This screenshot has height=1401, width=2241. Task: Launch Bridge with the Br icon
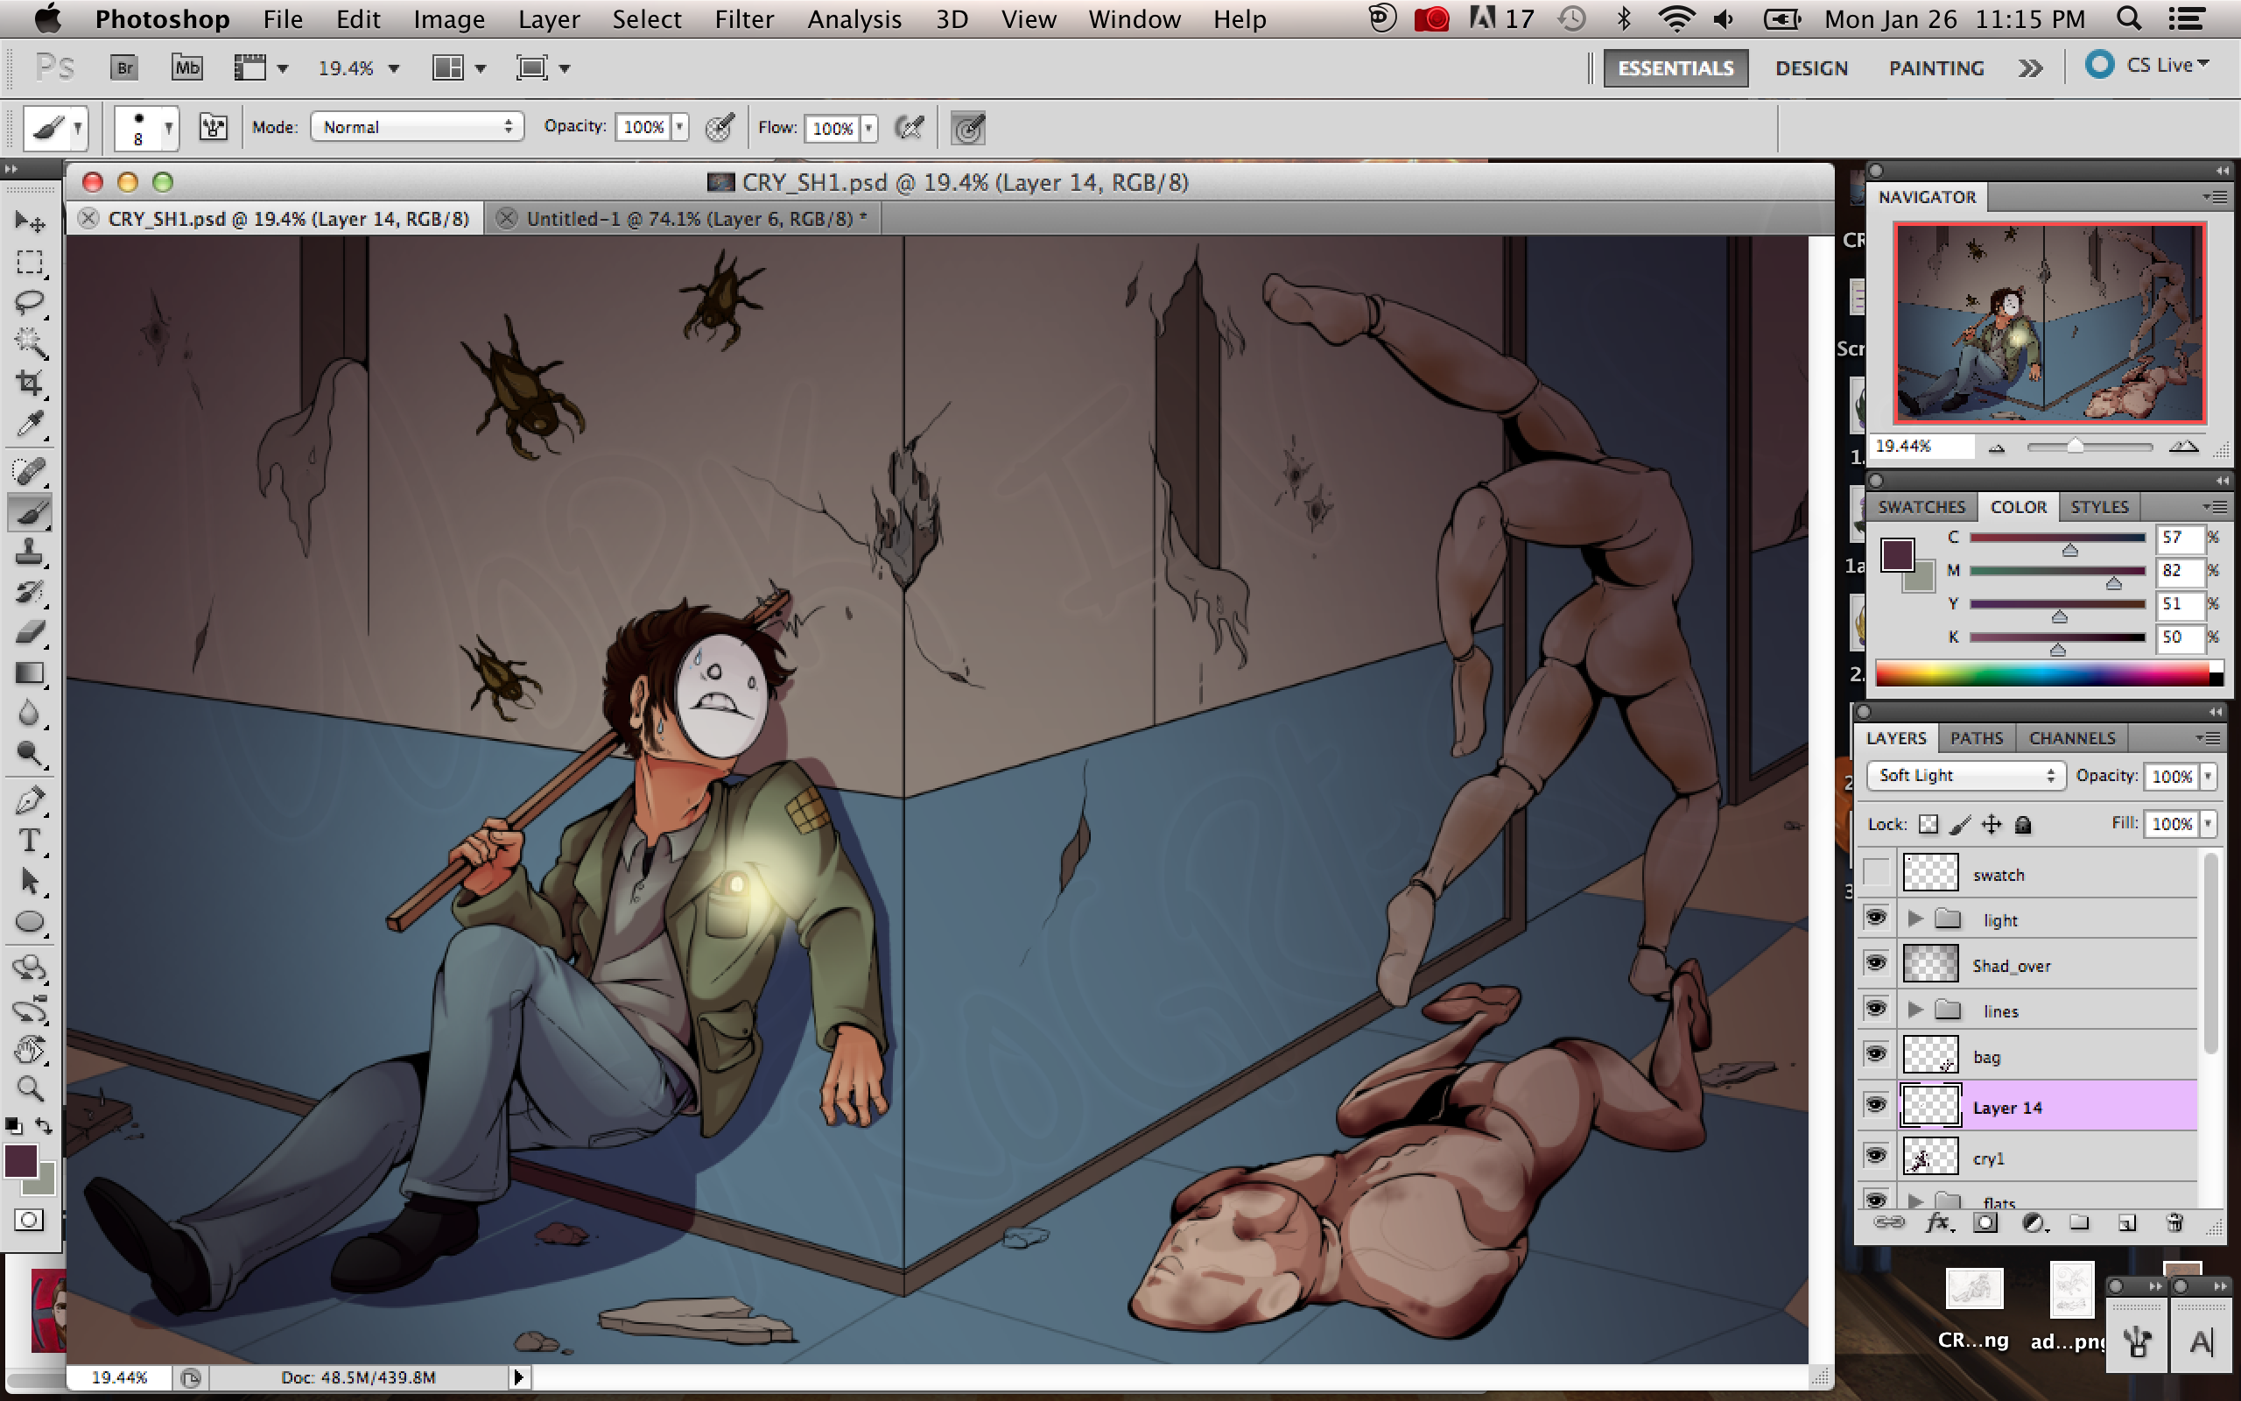(x=124, y=67)
